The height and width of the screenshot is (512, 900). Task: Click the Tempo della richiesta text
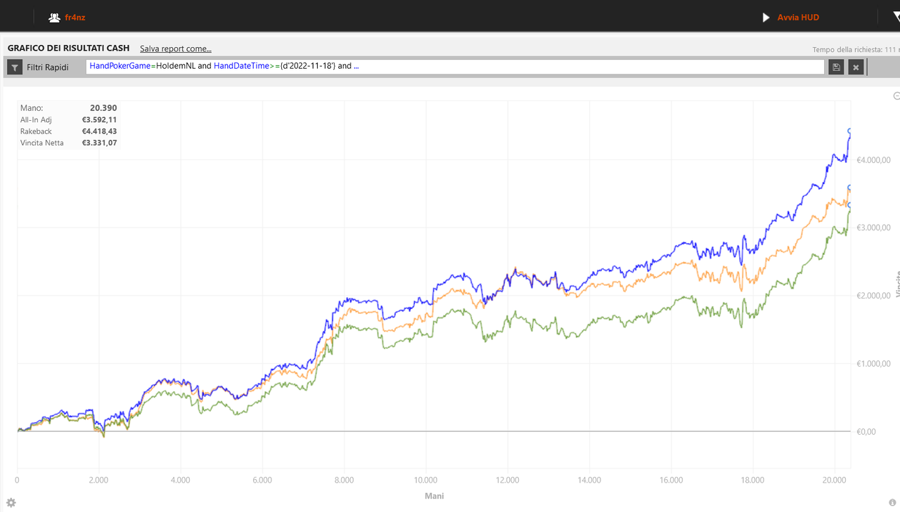point(856,50)
